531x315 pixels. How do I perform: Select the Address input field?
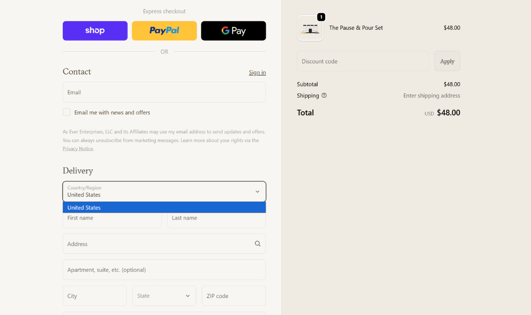click(x=157, y=244)
